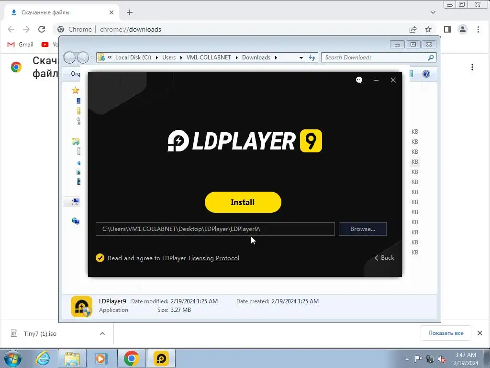Click the muted volume tray icon
This screenshot has width=490, height=368.
[442, 359]
